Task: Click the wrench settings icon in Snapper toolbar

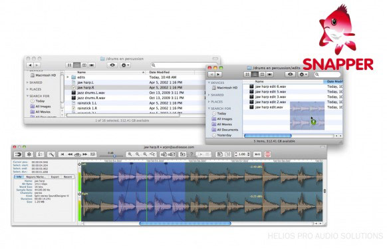Action: point(51,154)
